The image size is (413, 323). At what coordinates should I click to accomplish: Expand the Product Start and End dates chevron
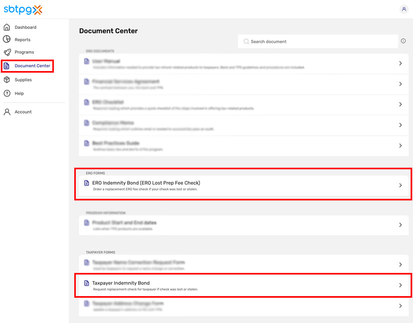coord(400,225)
